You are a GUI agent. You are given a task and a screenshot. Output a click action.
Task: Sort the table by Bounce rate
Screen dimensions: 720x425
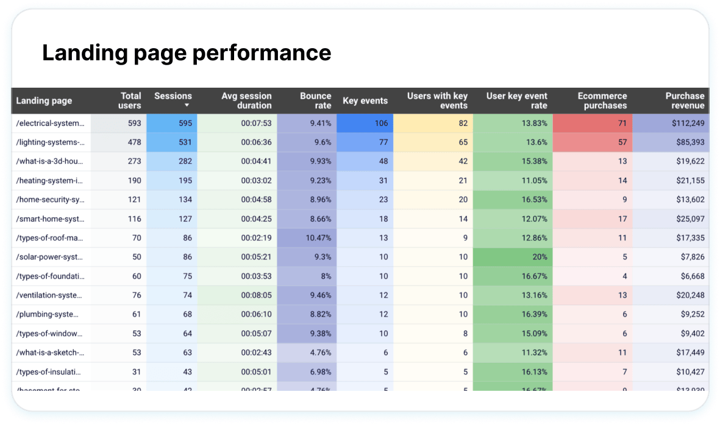315,100
